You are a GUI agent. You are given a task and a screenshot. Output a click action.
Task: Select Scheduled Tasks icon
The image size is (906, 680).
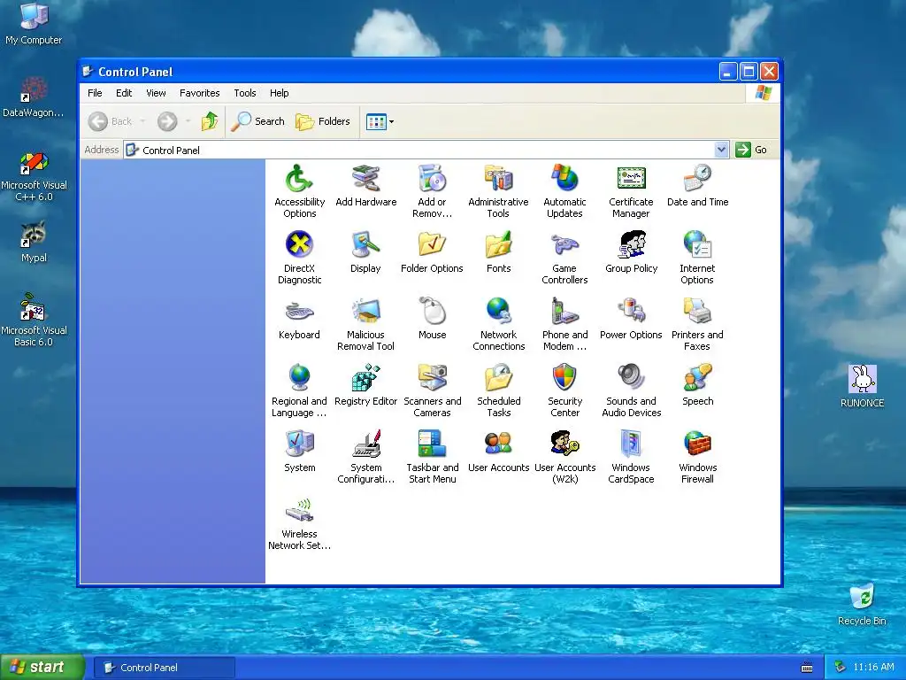[x=498, y=377]
